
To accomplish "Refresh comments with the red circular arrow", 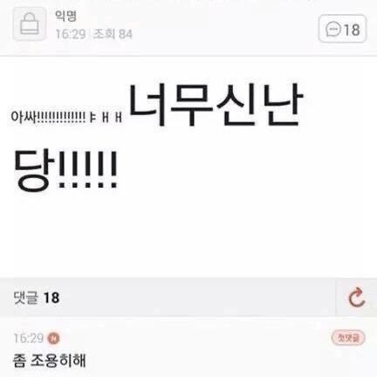I will 357,298.
